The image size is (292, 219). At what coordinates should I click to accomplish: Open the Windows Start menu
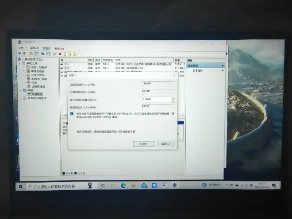click(20, 186)
